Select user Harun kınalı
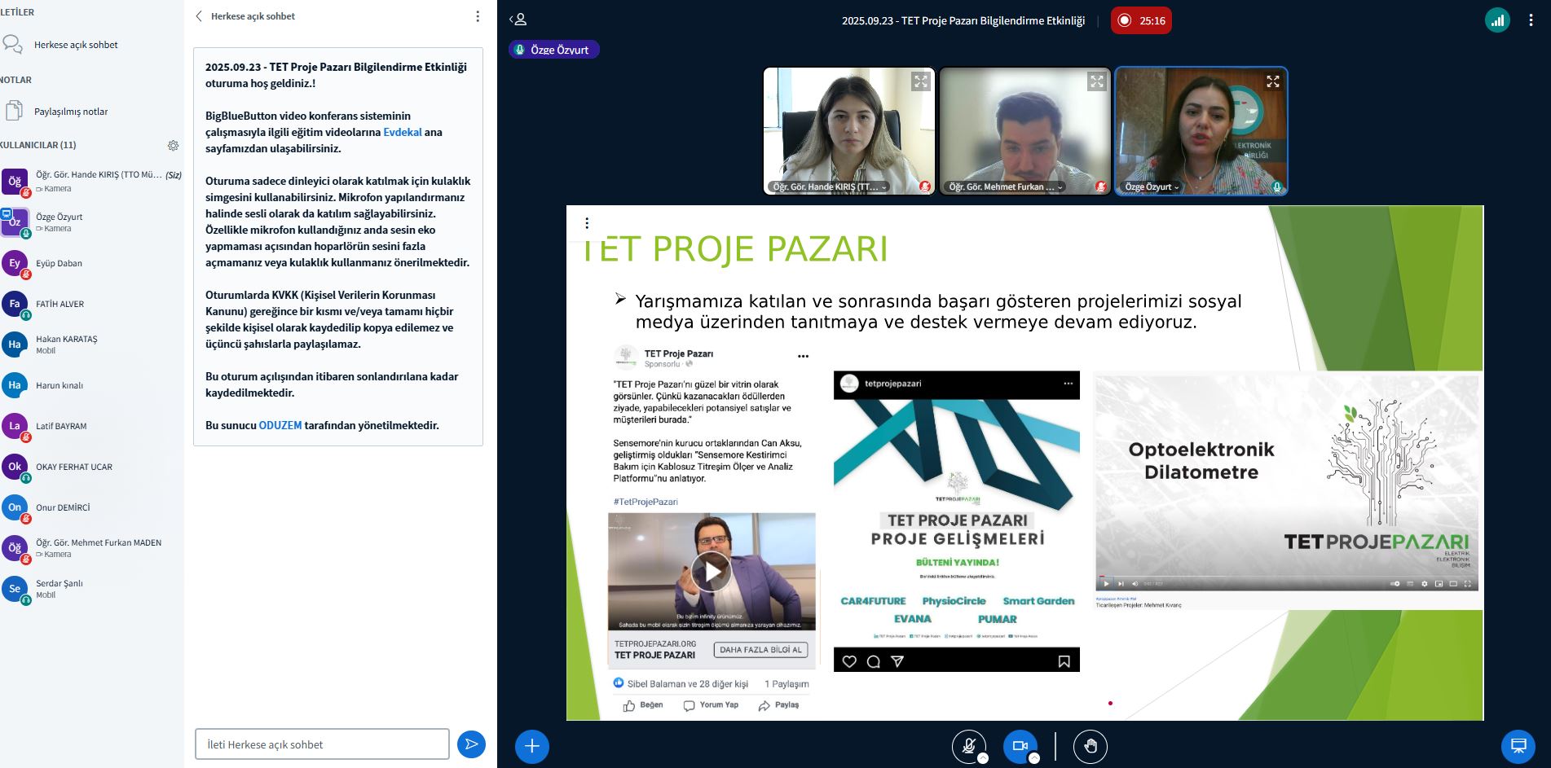The image size is (1551, 768). [x=91, y=385]
